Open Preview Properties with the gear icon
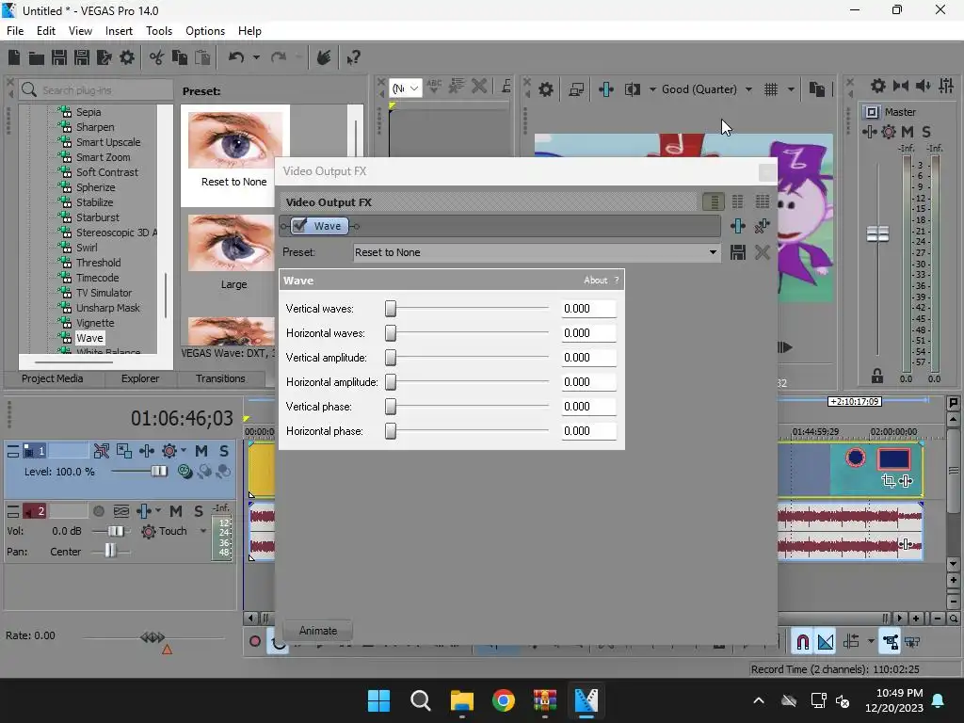Screen dimensions: 964x723 click(x=545, y=89)
